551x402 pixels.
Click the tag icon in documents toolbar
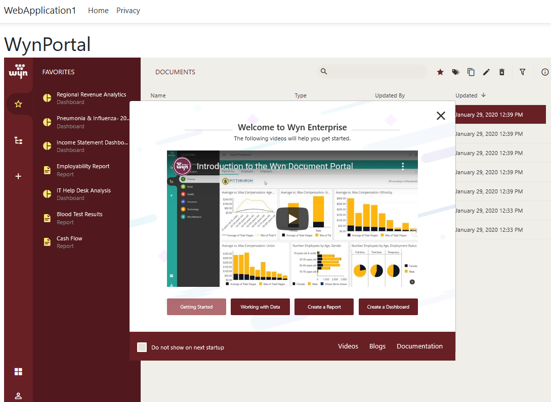point(455,72)
